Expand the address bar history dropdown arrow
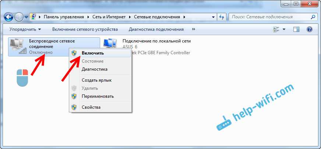 point(214,17)
